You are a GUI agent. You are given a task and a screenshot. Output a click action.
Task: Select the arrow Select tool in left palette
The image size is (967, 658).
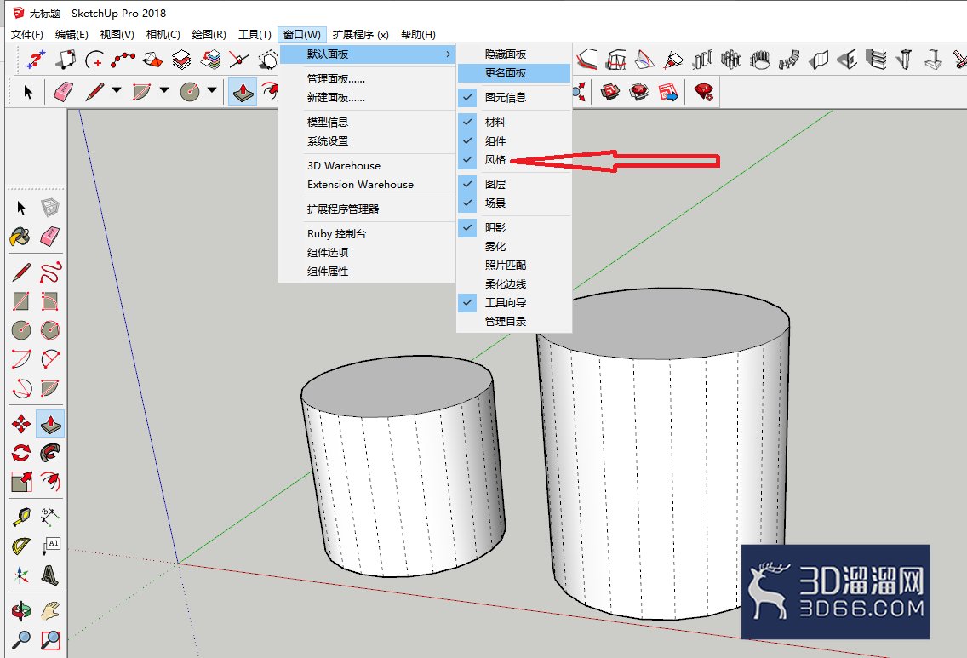[21, 208]
